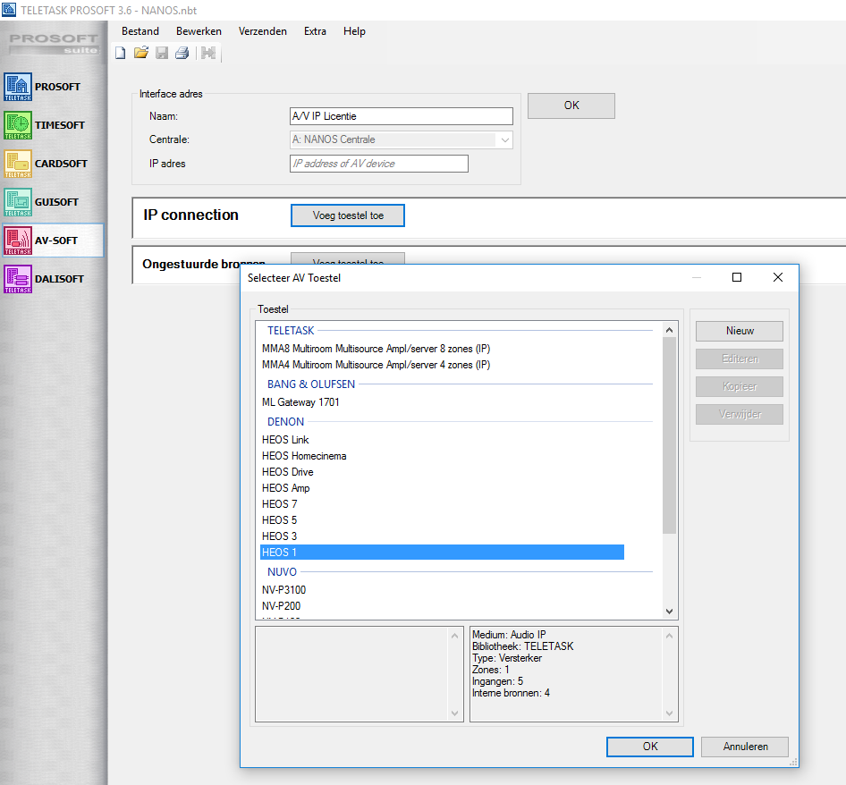Select HEOS Drive in the list
The height and width of the screenshot is (785, 846).
click(x=288, y=472)
